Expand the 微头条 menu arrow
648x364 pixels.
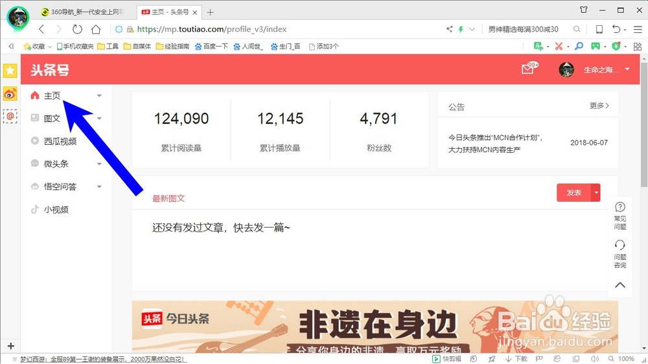coord(99,164)
